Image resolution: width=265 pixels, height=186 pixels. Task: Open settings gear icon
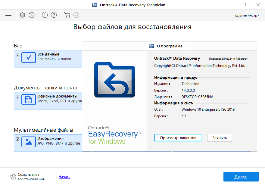[x=23, y=15]
